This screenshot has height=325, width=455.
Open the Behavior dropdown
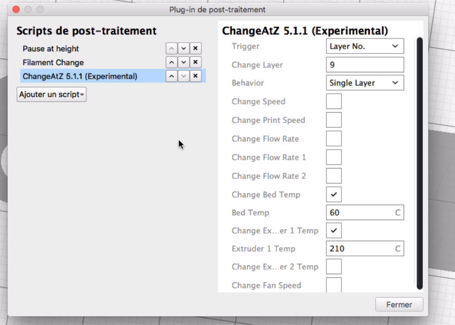click(365, 83)
